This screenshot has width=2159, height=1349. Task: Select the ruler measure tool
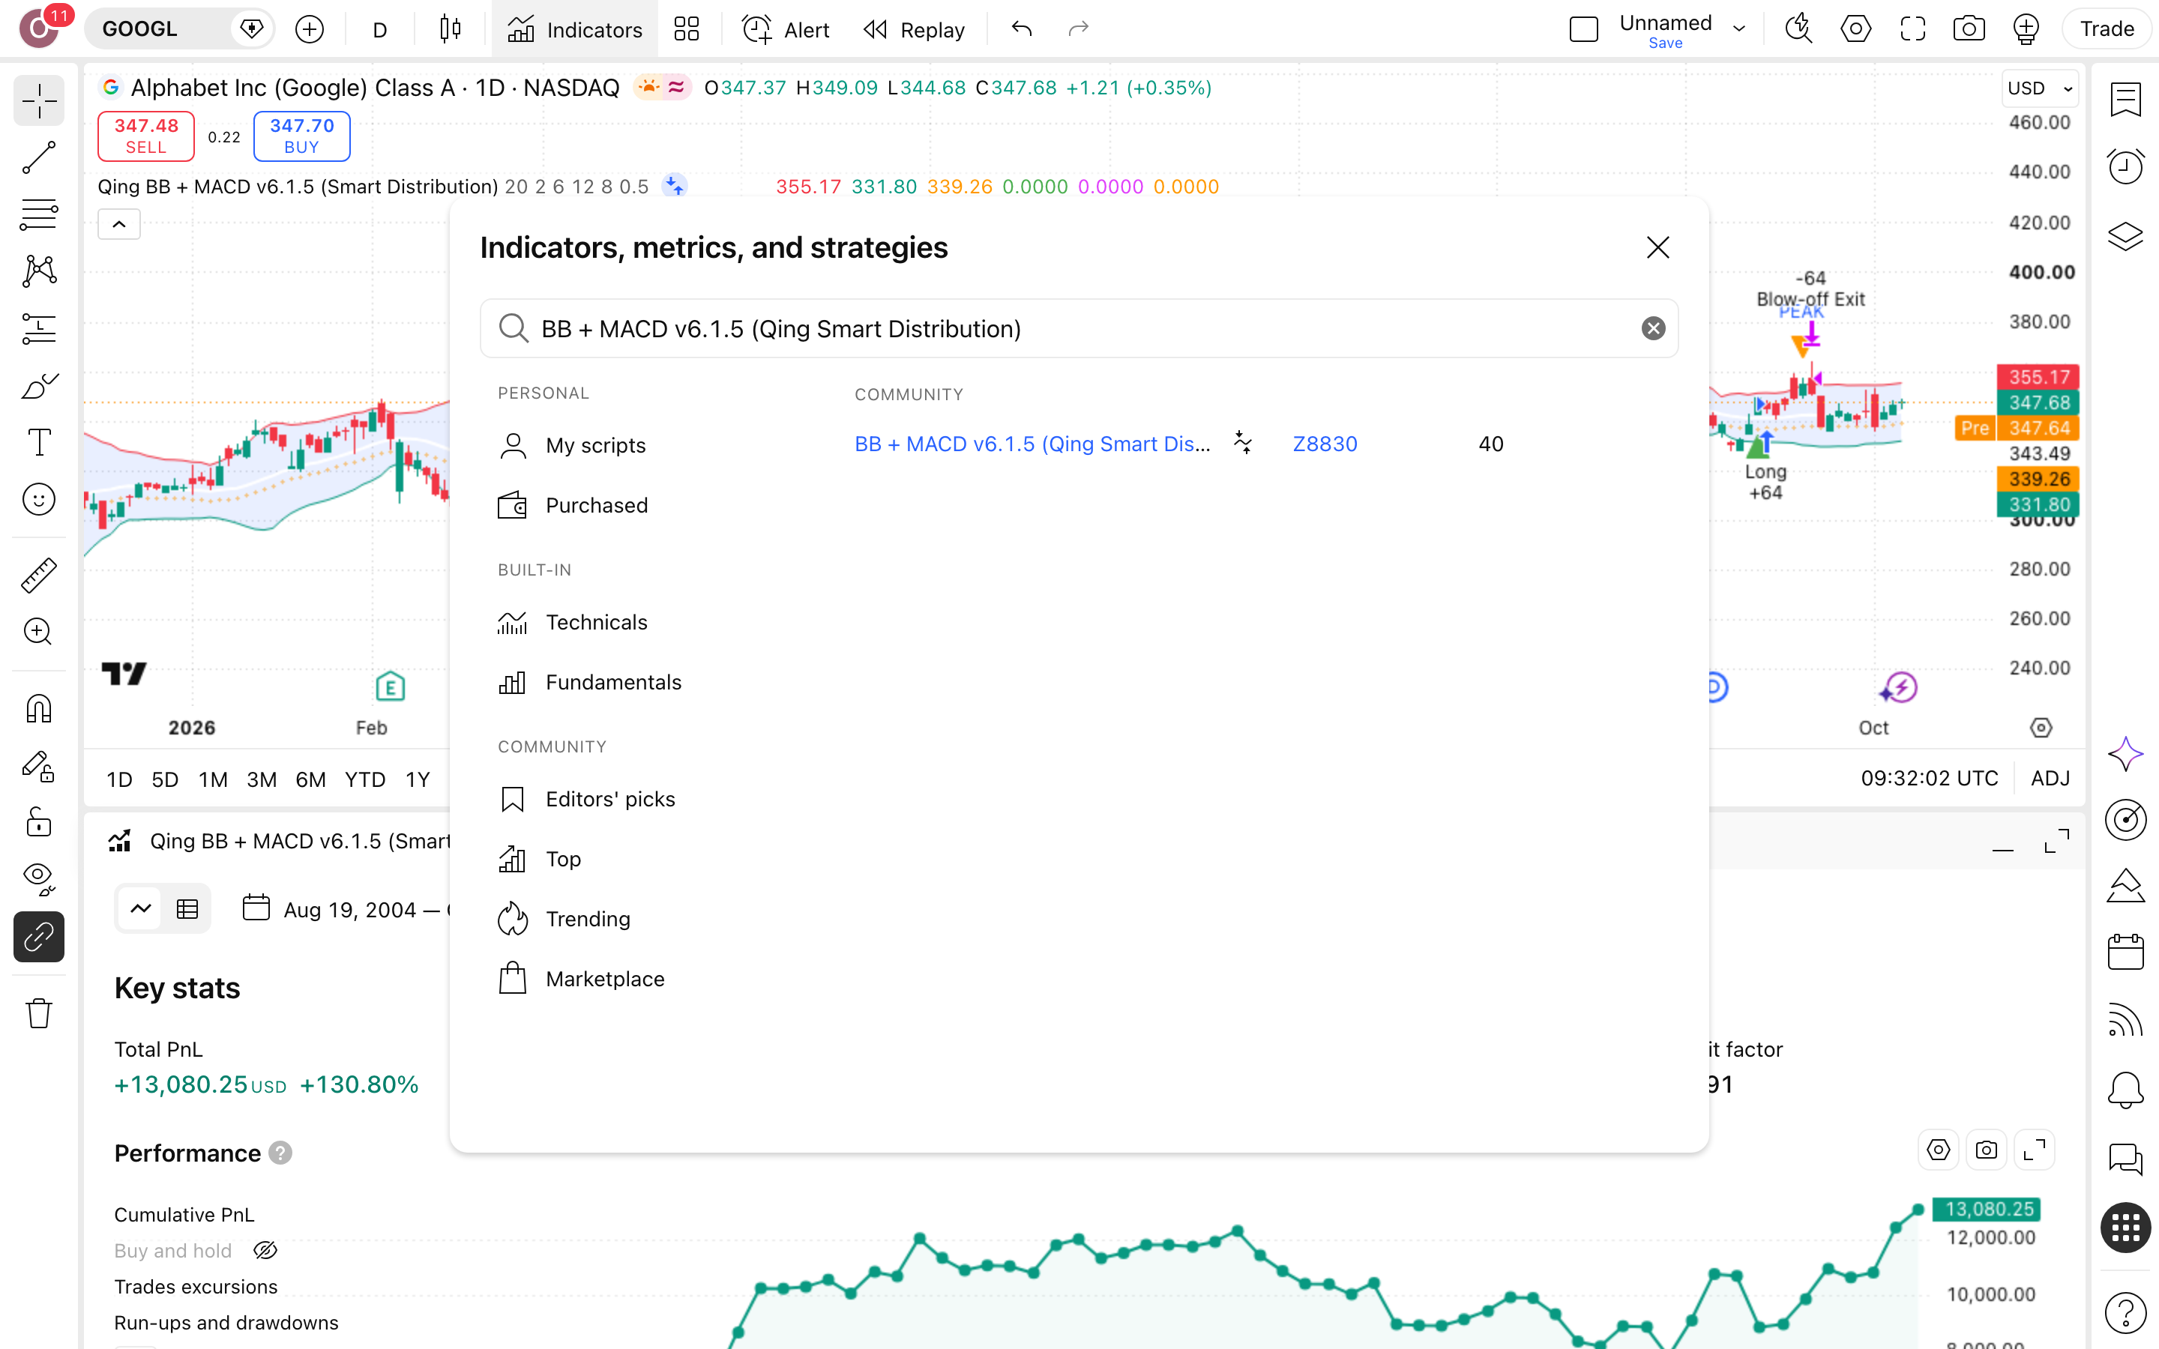(39, 576)
